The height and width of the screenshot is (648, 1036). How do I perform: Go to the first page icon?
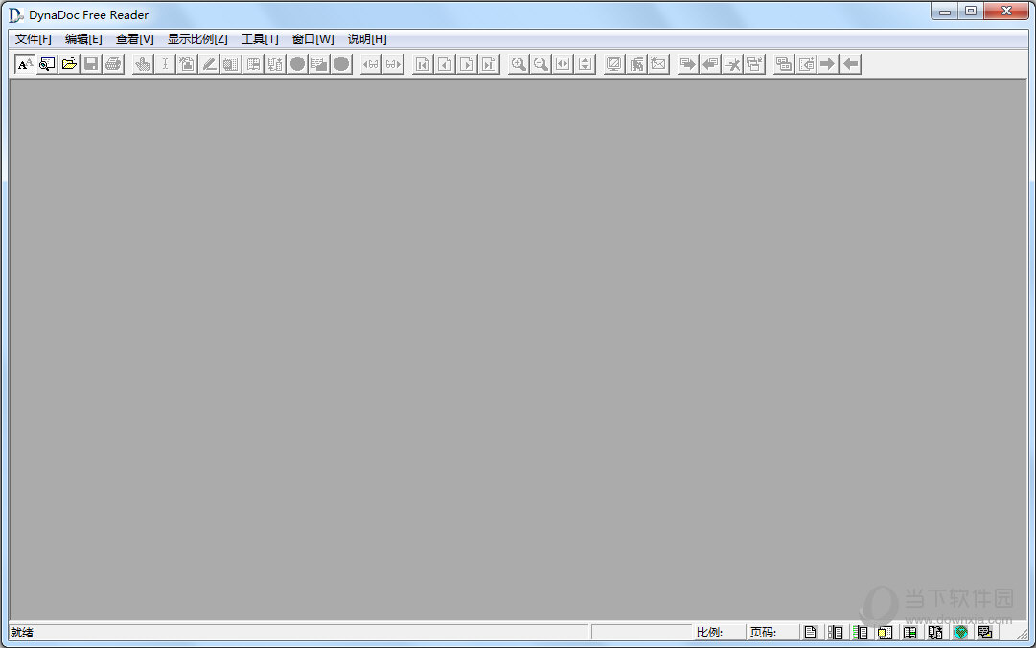423,64
